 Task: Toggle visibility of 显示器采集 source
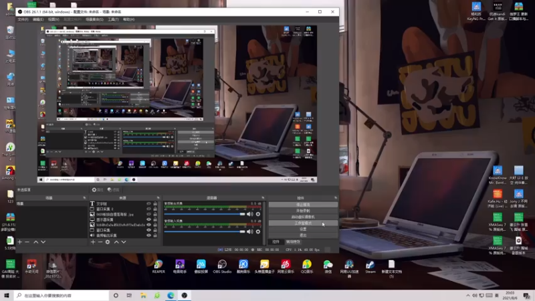[x=148, y=219]
